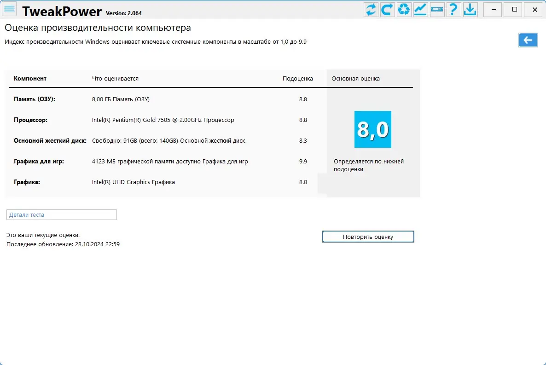
Task: Open the Детали теста link
Action: coord(62,214)
